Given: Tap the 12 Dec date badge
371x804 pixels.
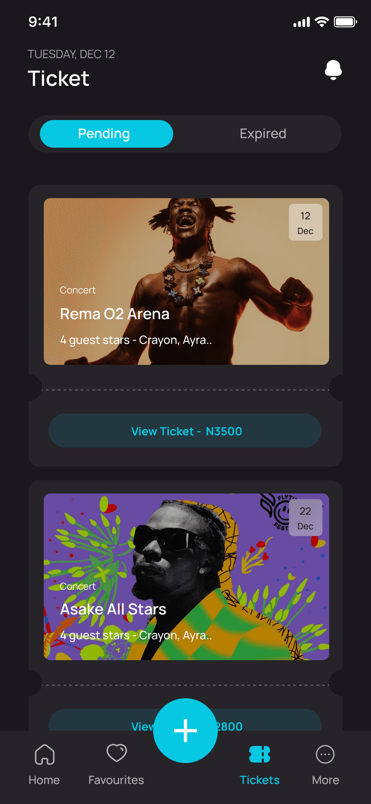Looking at the screenshot, I should 305,222.
